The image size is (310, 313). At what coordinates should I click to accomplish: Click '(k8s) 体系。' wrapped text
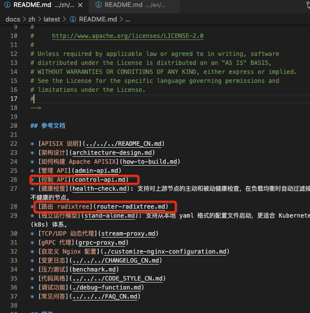(x=49, y=225)
